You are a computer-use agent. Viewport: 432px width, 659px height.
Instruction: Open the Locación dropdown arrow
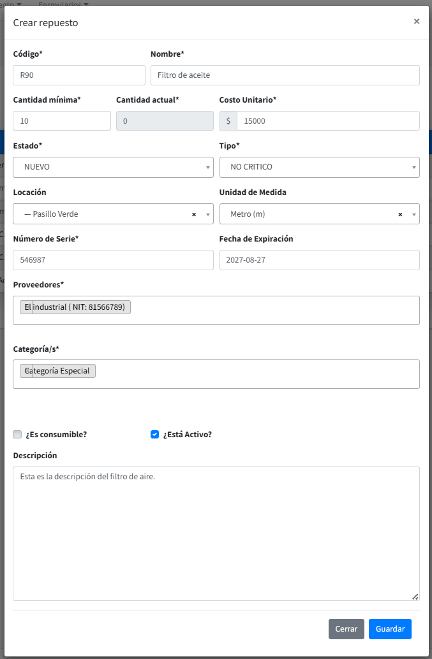207,215
